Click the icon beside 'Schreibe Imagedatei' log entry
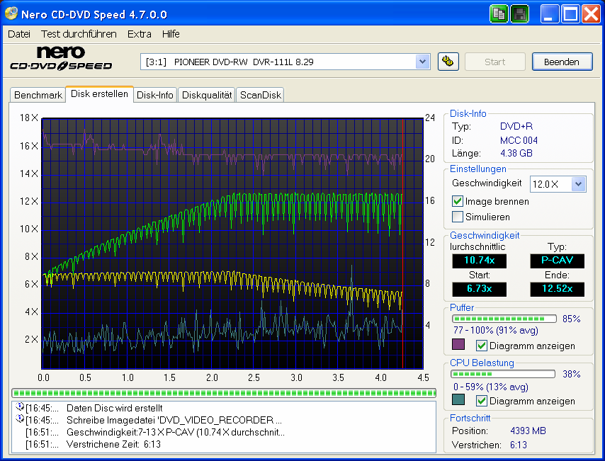 click(20, 421)
